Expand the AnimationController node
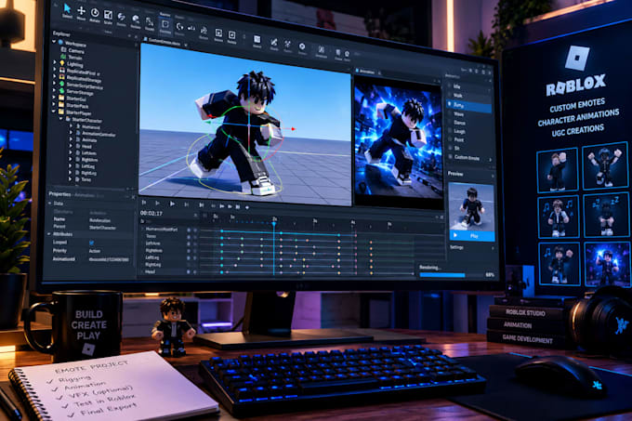This screenshot has height=421, width=632. (71, 133)
